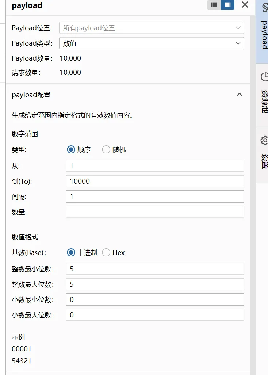Open the settings gear icon tab
Screen dimensions: 268x375
point(264,140)
